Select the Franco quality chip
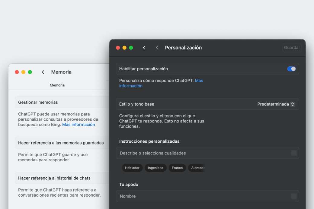The height and width of the screenshot is (209, 314). (177, 168)
